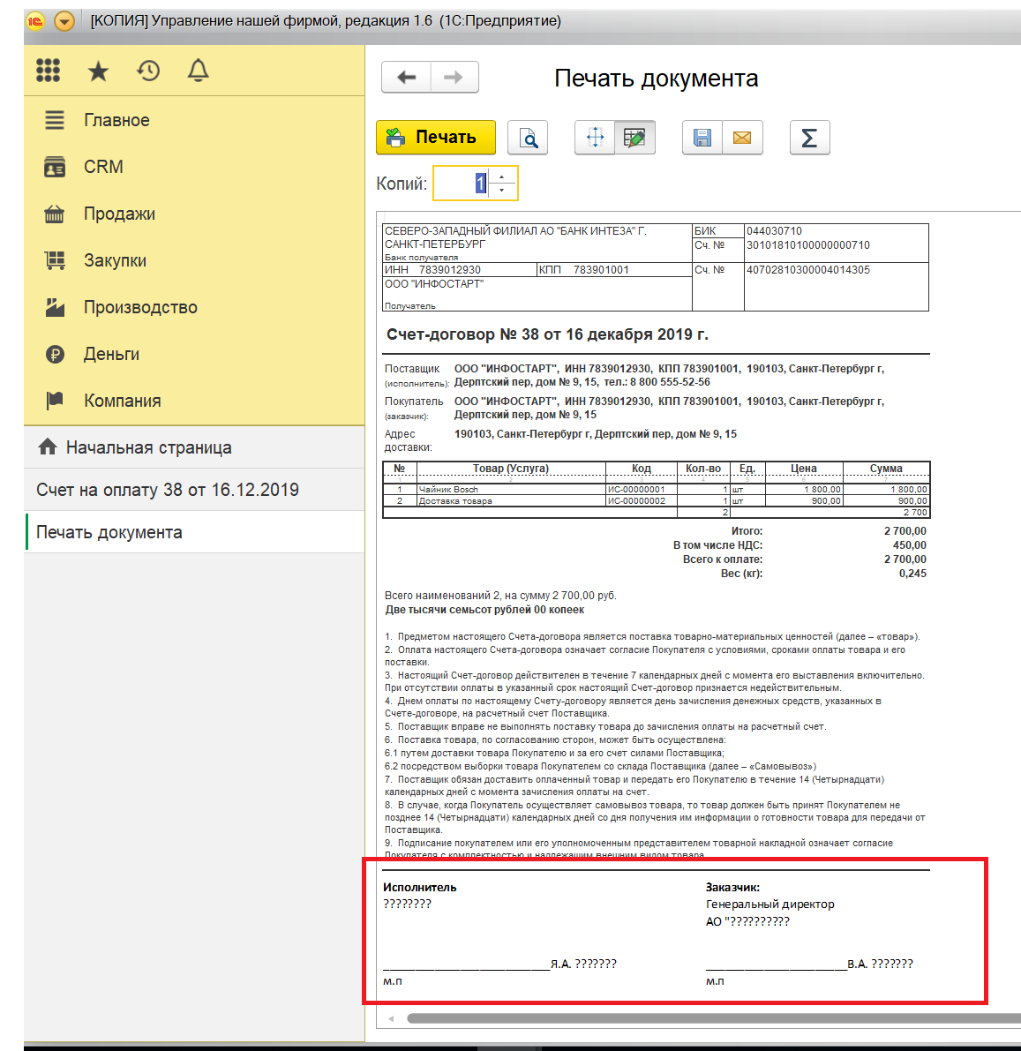Click the Товар (Услуга) column header
The height and width of the screenshot is (1051, 1021).
[x=511, y=469]
